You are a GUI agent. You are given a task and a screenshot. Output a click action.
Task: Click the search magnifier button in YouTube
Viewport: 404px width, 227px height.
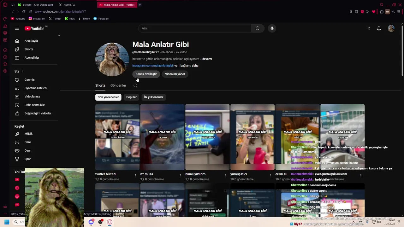258,28
